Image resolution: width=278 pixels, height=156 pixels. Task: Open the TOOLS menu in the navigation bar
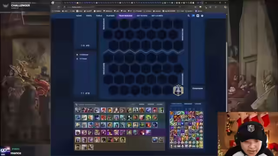99,16
